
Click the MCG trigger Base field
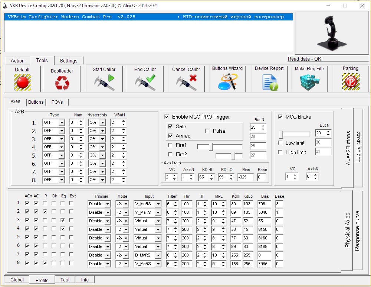pos(262,177)
